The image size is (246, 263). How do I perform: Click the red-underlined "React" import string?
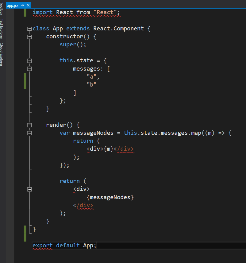(x=104, y=12)
